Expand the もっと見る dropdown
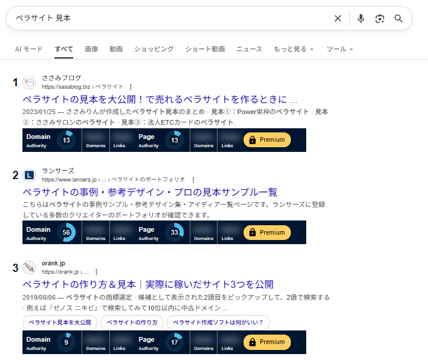 click(293, 49)
